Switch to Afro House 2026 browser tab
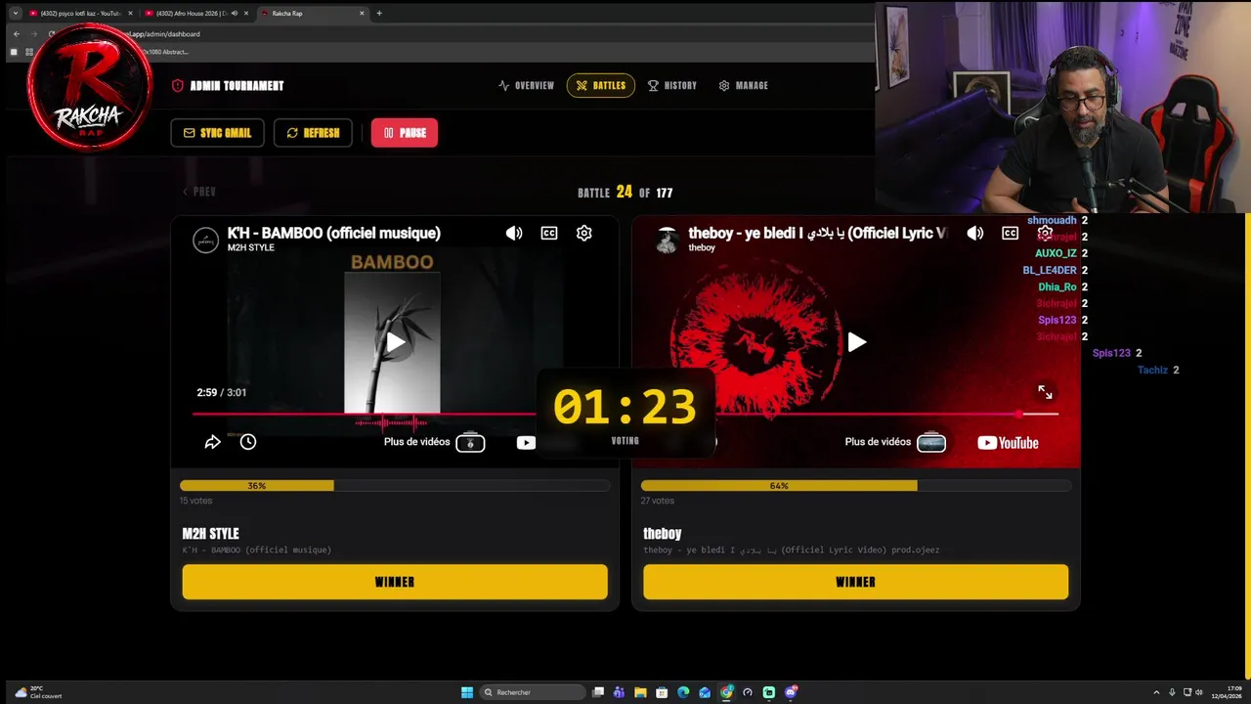The width and height of the screenshot is (1251, 704). [x=192, y=13]
